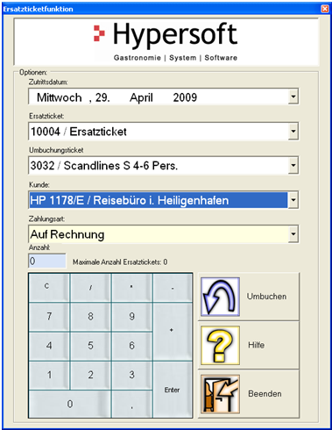The width and height of the screenshot is (332, 430).
Task: Expand the Zahlungsart dropdown arrow
Action: 293,234
